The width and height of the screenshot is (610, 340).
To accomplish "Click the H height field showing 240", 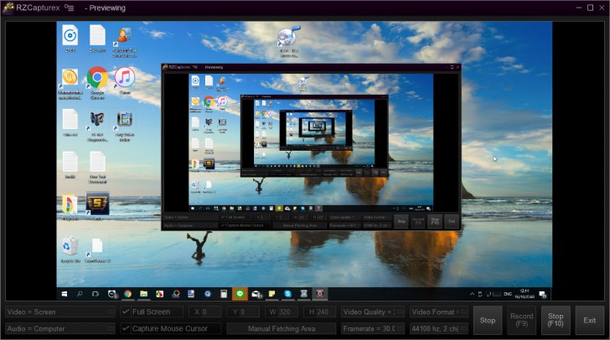I will pos(319,312).
